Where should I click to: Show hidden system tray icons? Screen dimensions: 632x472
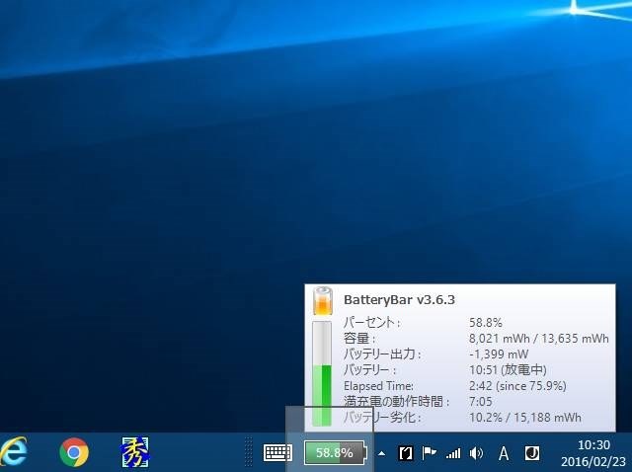381,453
